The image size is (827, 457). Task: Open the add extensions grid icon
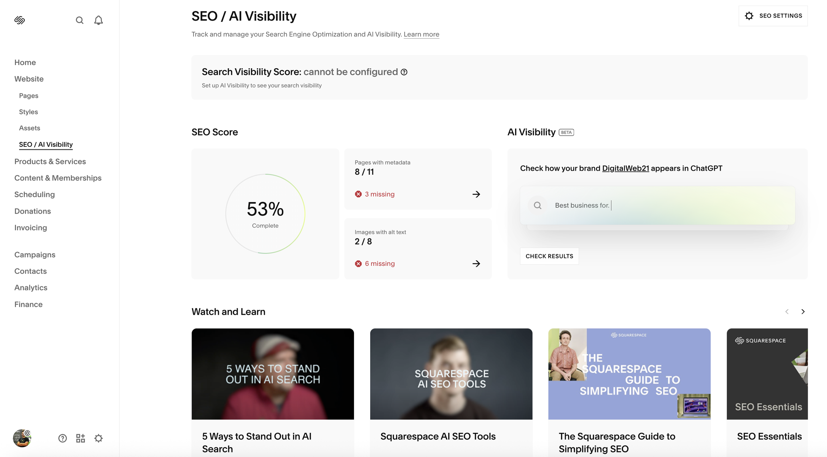click(80, 438)
